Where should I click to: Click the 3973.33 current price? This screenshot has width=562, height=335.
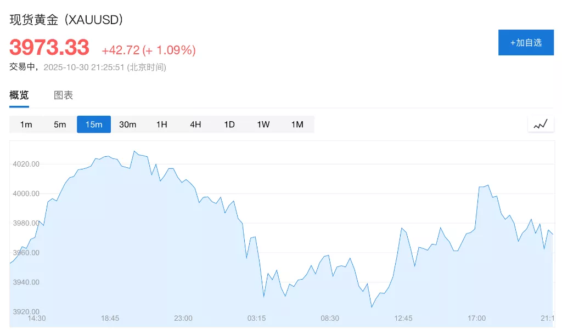49,48
